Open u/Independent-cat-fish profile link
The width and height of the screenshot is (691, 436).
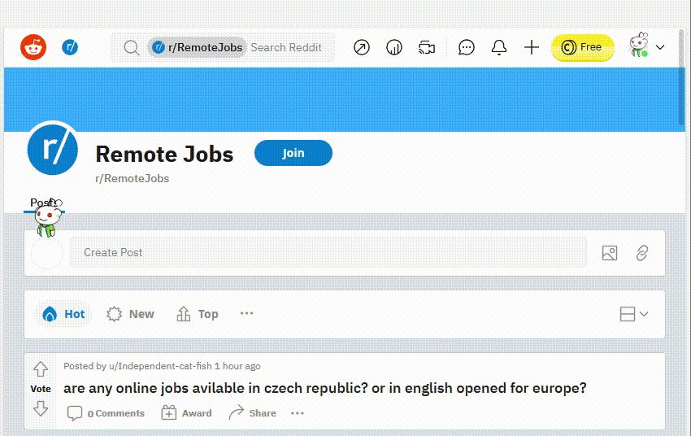[160, 366]
